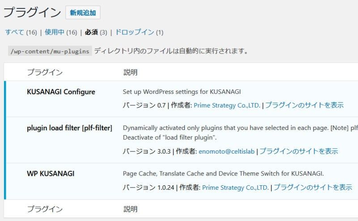The height and width of the screenshot is (221, 358).
Task: Open Prime Strategy author link for WP KUSANAGI
Action: pos(235,188)
